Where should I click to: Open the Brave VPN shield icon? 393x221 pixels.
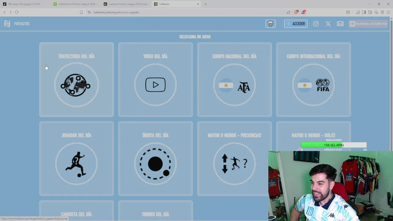pyautogui.click(x=382, y=12)
